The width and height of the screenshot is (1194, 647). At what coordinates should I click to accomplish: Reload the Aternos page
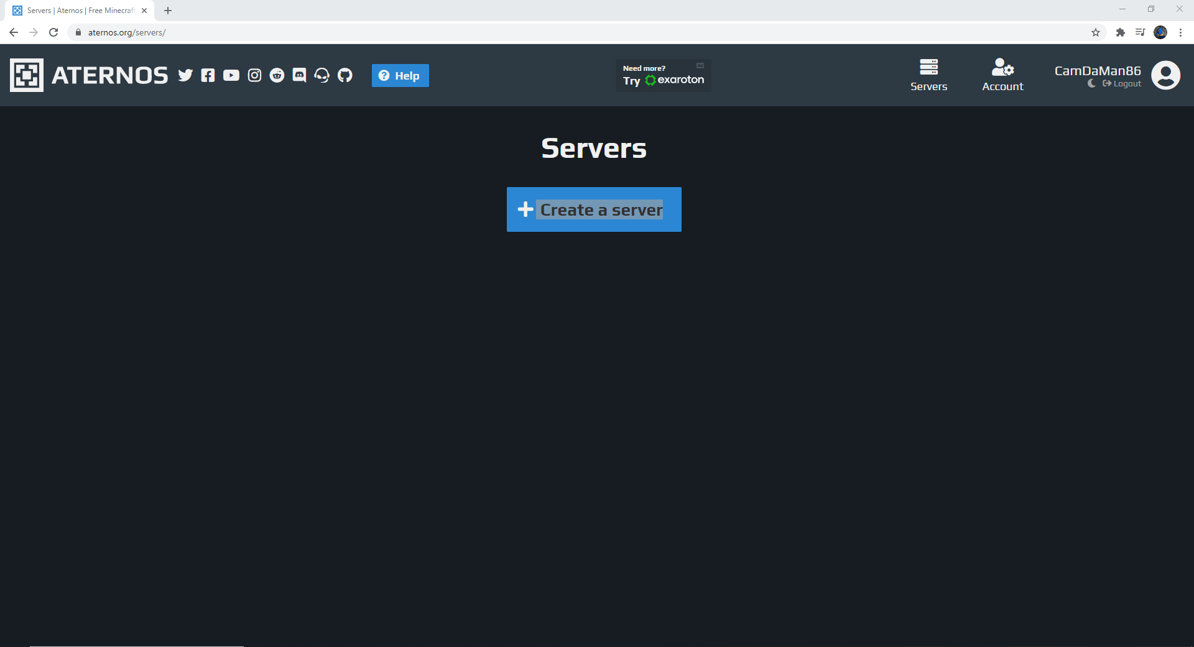click(53, 32)
